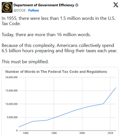The height and width of the screenshot is (136, 121).
Task: Click the tweet sentence 'This must be simplified.'
Action: pyautogui.click(x=25, y=62)
